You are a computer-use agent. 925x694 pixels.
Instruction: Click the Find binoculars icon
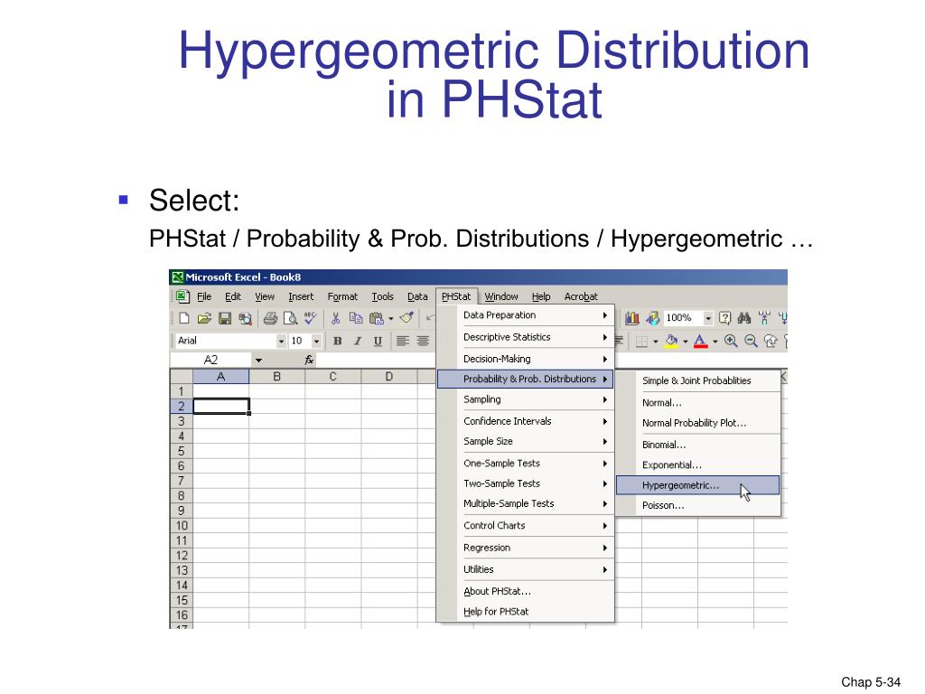pos(744,318)
